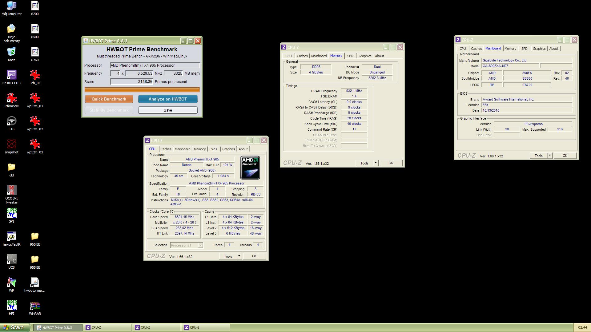Launch the OCX SPI Tweaker shortcut
591x332 pixels.
11,194
